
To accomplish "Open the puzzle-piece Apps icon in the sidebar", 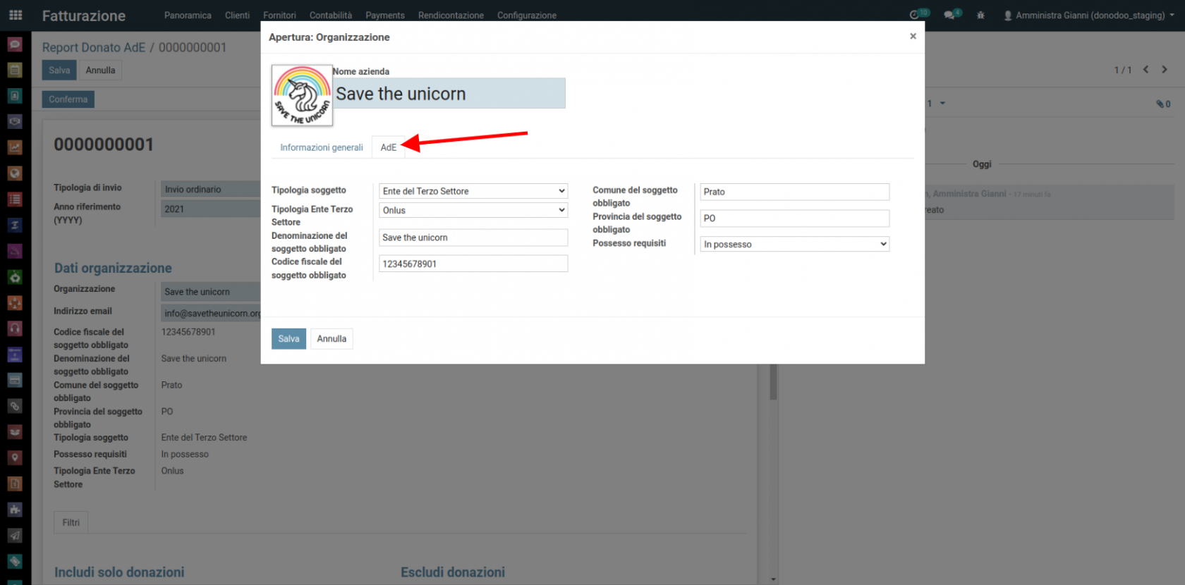I will click(15, 510).
